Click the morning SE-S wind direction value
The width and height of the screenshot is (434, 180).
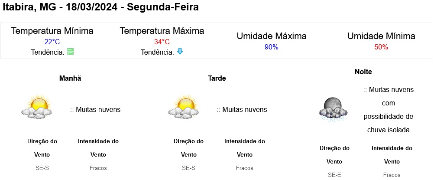42,168
